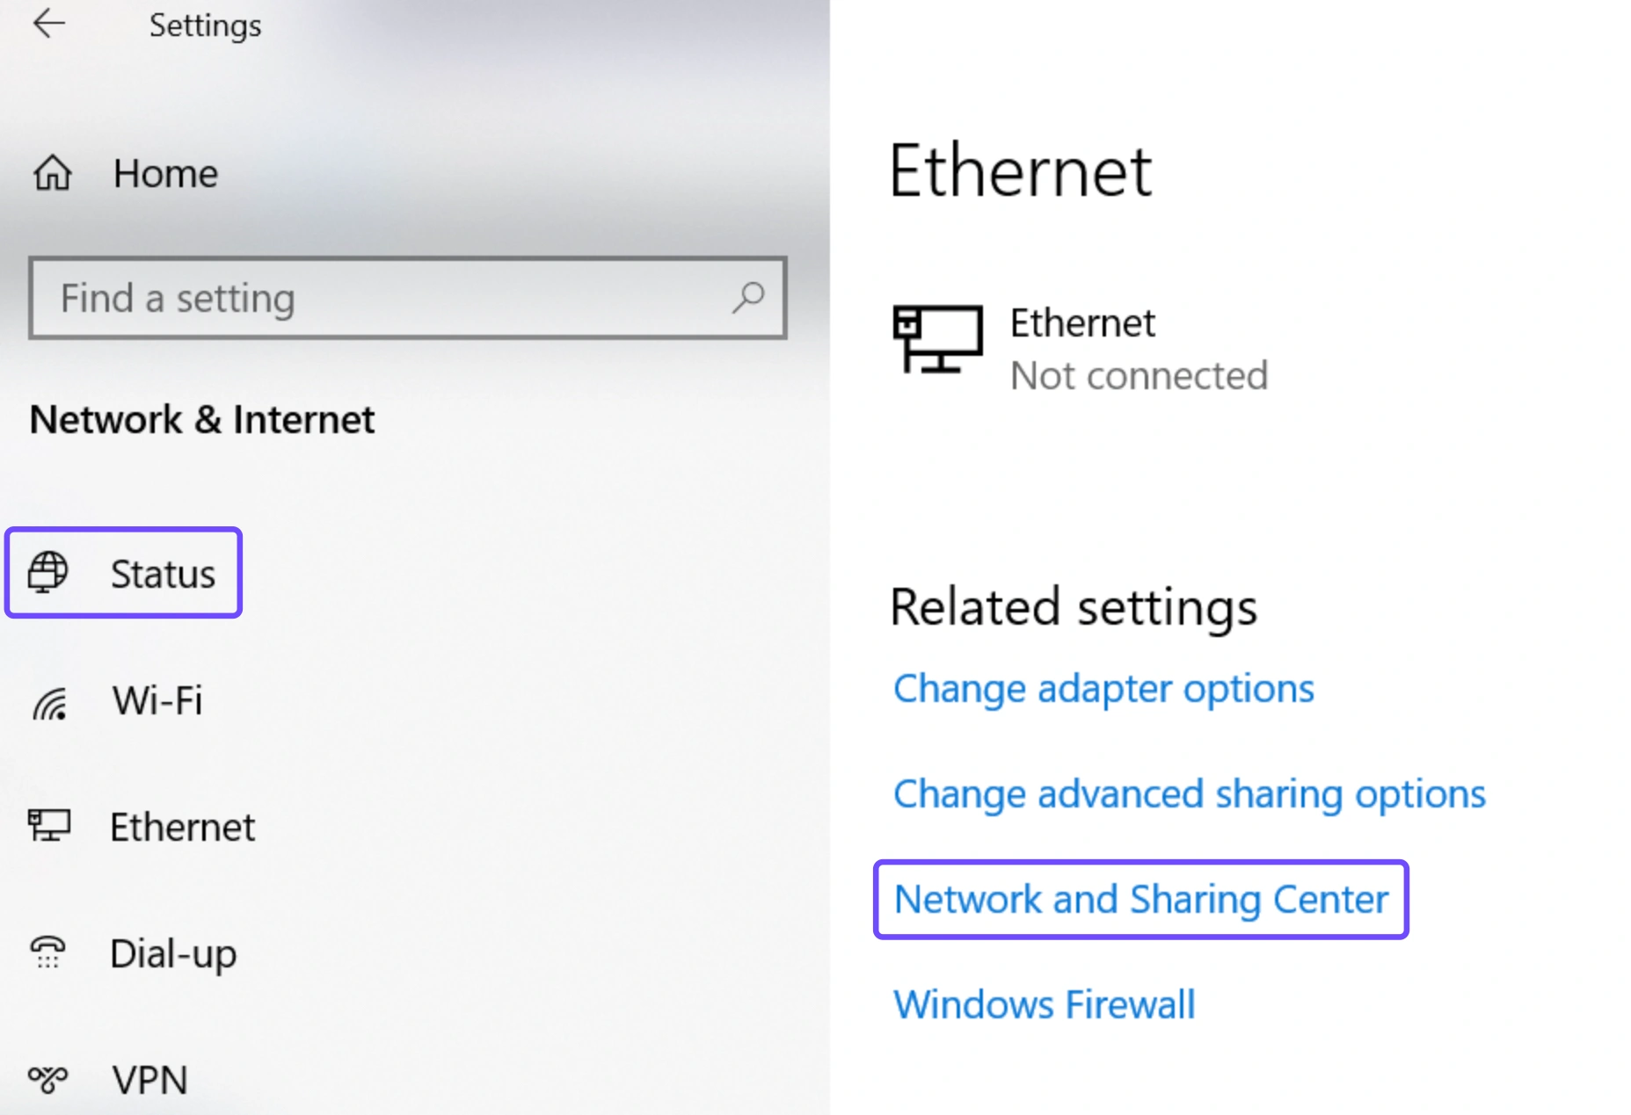Image resolution: width=1631 pixels, height=1115 pixels.
Task: Click the Ethernet monitor icon in sidebar
Action: tap(49, 826)
